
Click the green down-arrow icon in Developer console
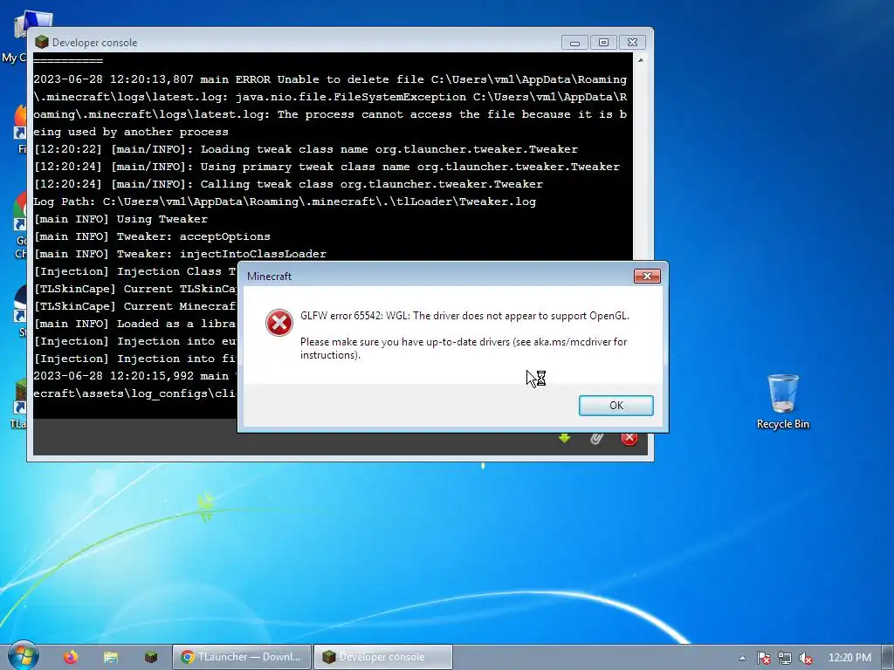565,438
